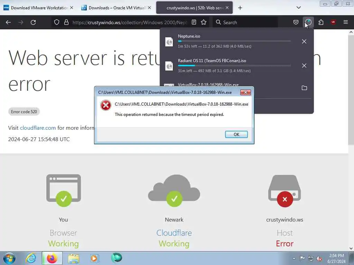Show VirtualBox installer in folder
The height and width of the screenshot is (265, 354).
click(x=304, y=88)
